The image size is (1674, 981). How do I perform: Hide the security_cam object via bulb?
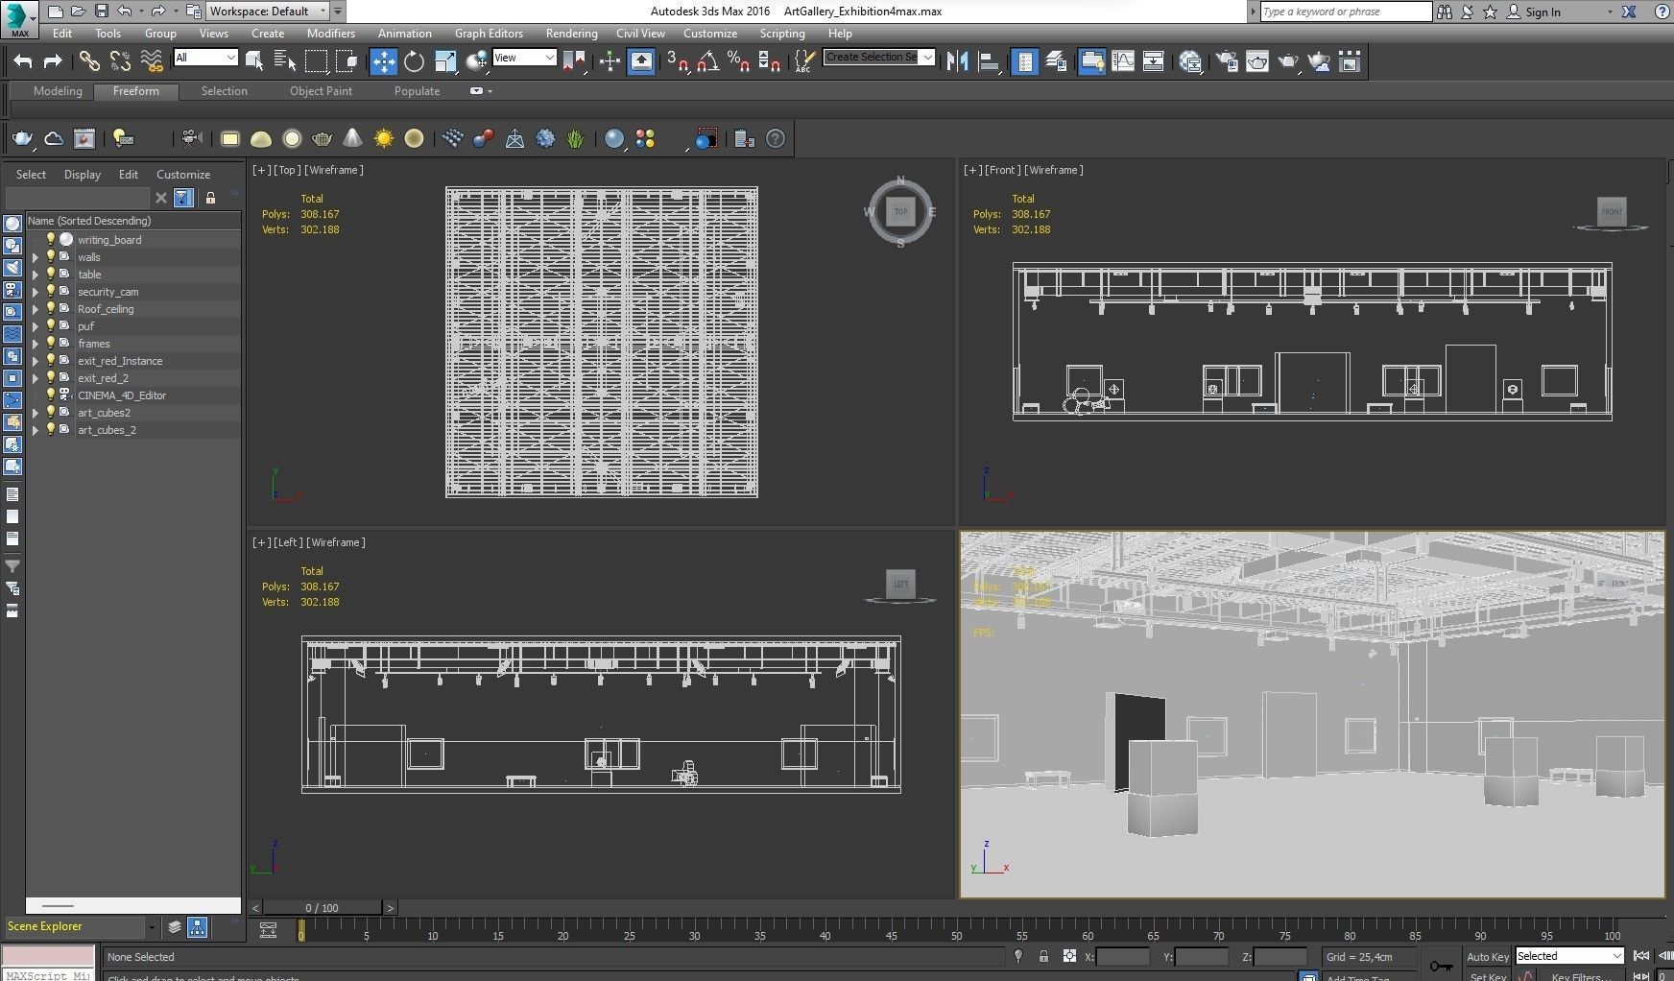click(x=51, y=291)
